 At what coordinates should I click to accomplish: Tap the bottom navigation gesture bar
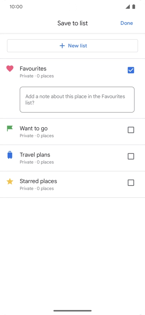pos(72,310)
